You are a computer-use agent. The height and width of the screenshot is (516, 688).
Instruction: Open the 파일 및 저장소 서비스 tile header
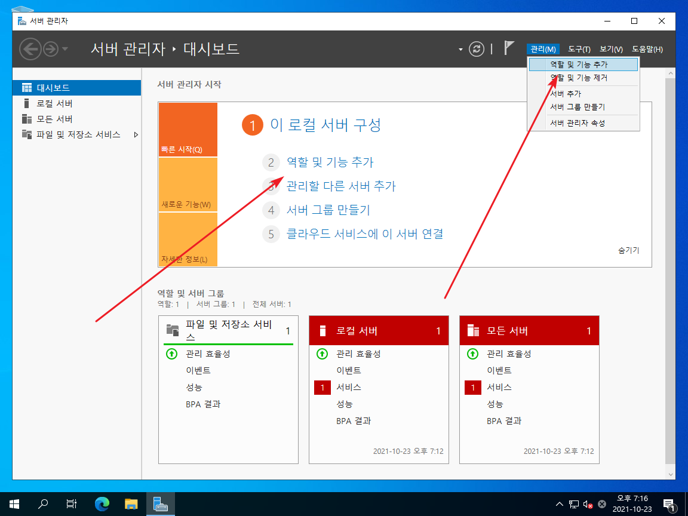click(x=228, y=330)
